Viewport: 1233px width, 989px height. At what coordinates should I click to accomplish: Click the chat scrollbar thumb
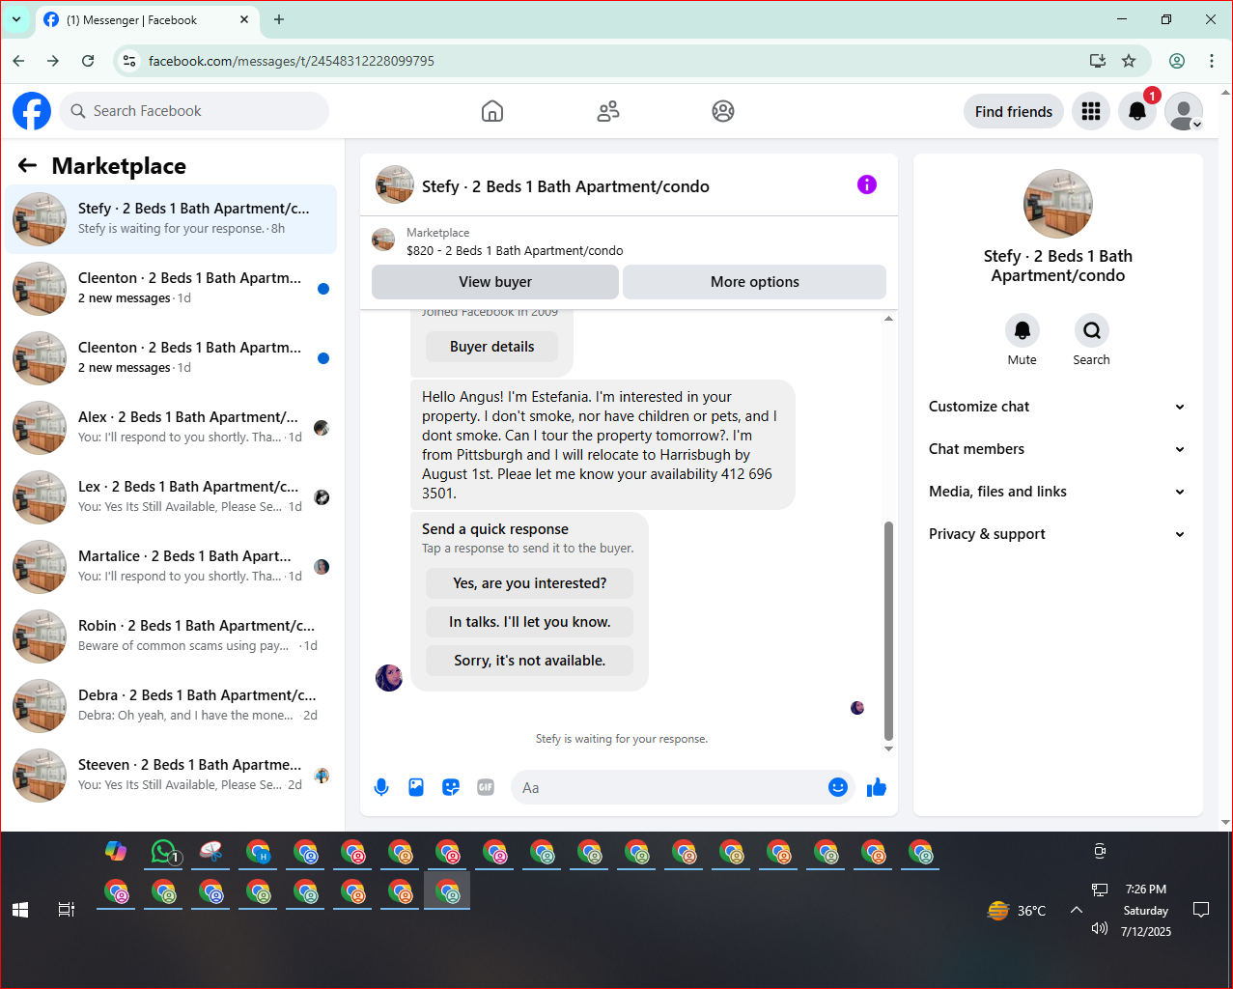888,631
